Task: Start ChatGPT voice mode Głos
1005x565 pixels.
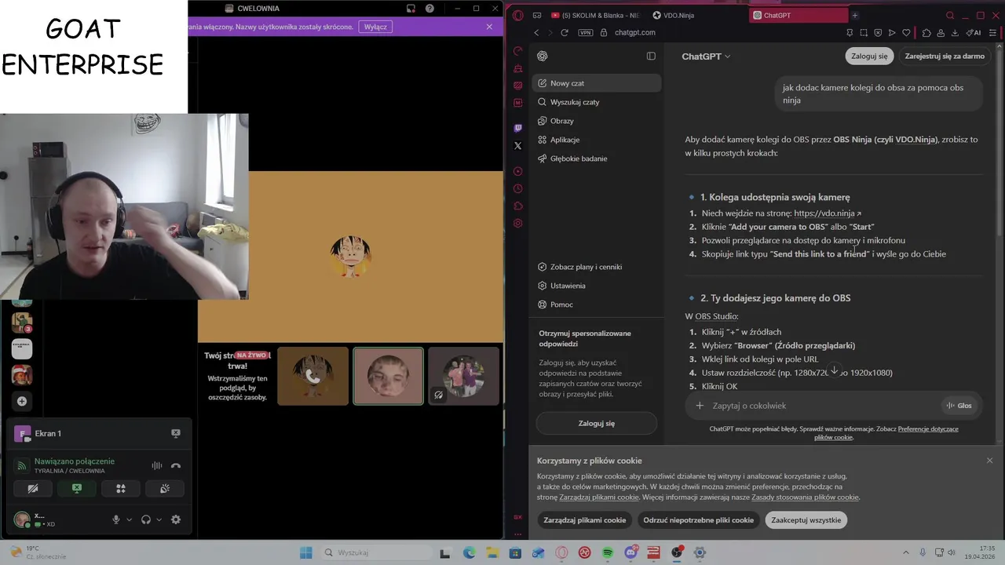Action: coord(959,406)
